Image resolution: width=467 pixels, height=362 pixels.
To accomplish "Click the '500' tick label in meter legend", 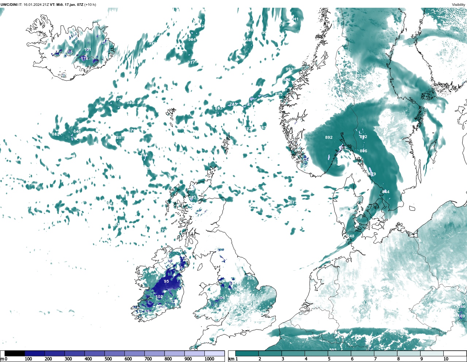I will [108, 359].
